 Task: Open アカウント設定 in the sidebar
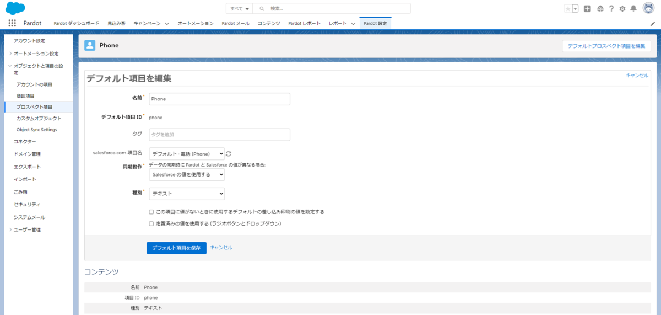(x=29, y=41)
